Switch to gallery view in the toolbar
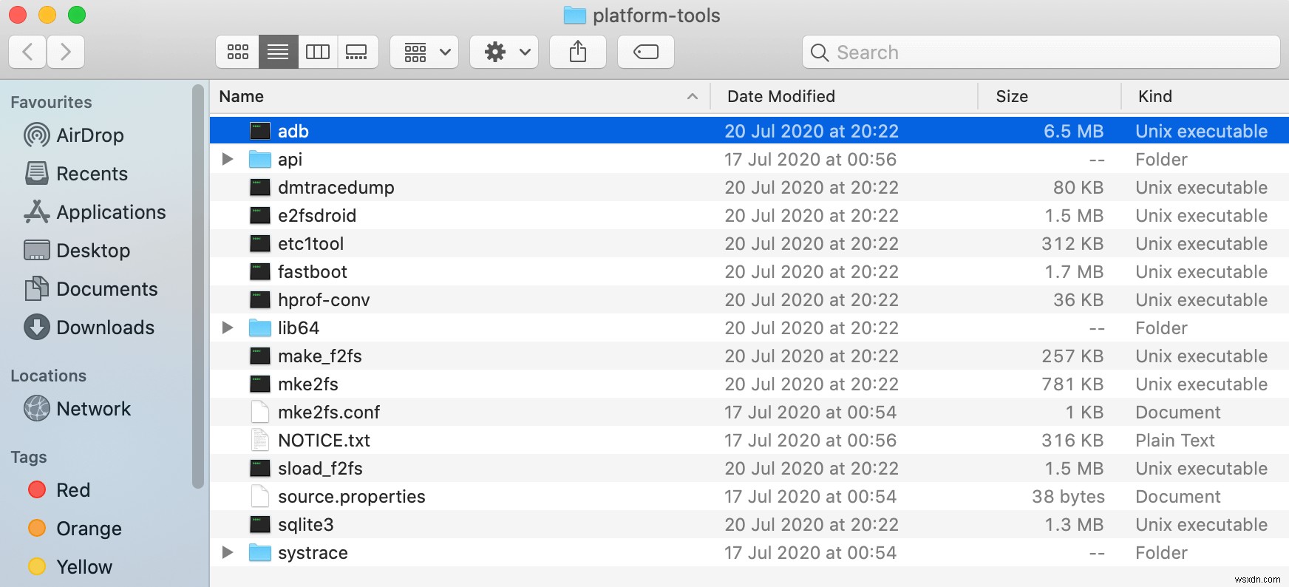Image resolution: width=1289 pixels, height=587 pixels. [x=357, y=52]
